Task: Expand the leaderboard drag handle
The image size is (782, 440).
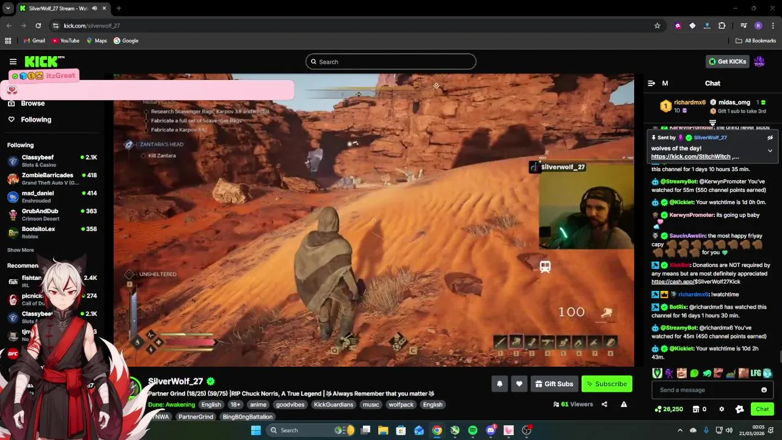Action: point(712,123)
